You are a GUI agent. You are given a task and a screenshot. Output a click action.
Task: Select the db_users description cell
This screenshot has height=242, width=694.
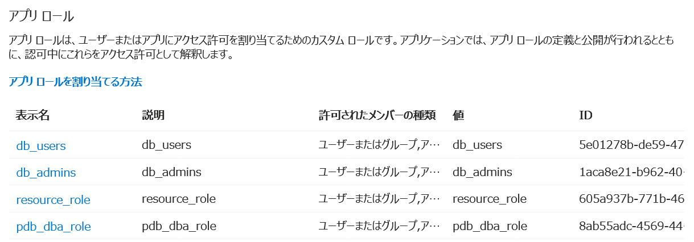(x=166, y=145)
